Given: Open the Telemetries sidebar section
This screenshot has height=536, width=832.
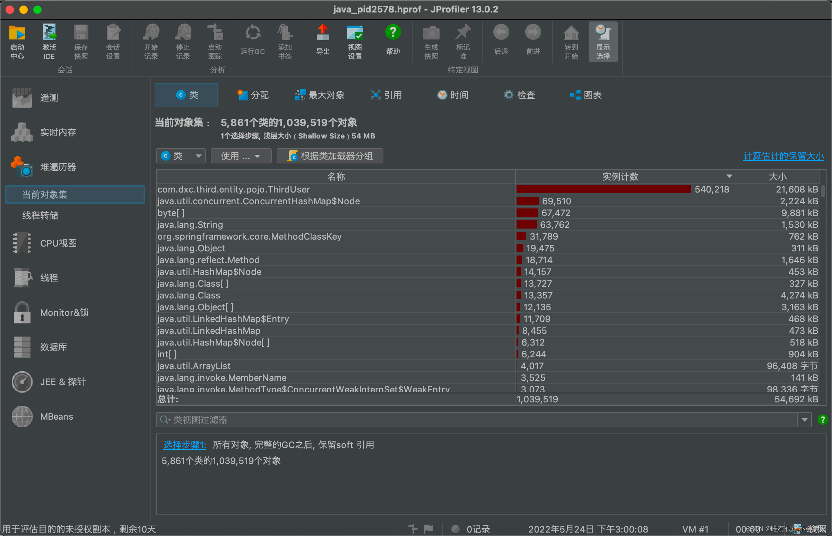Looking at the screenshot, I should click(x=49, y=98).
